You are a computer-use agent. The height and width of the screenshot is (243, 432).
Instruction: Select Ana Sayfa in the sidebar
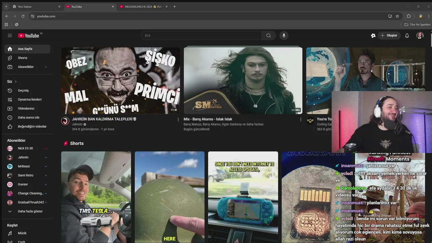[27, 49]
